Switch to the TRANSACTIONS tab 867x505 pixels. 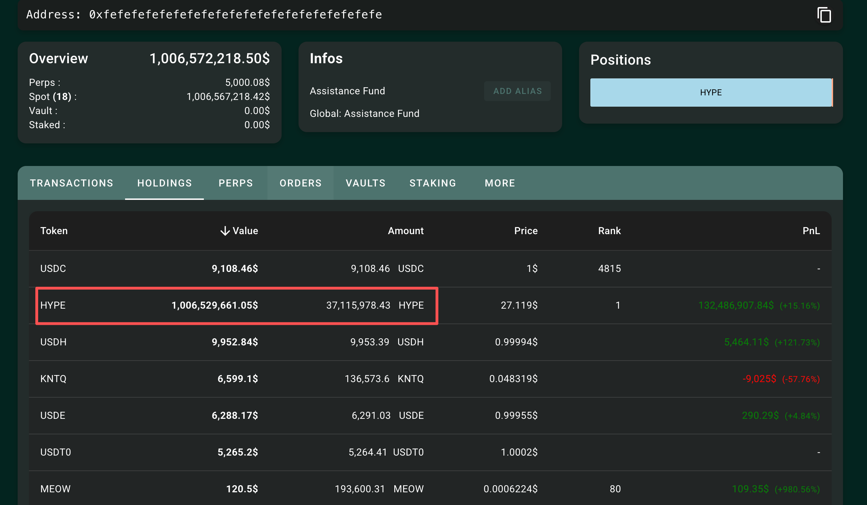[72, 183]
